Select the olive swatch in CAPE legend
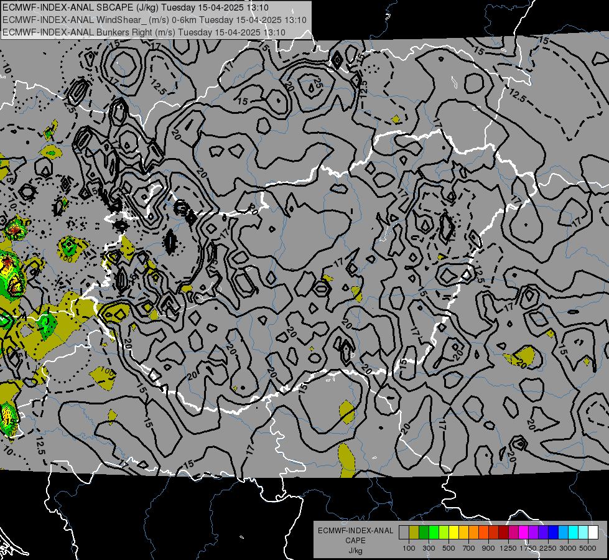The height and width of the screenshot is (560, 609). [414, 533]
